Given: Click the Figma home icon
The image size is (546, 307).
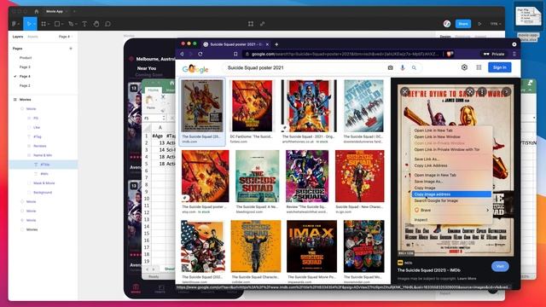Looking at the screenshot, I should pos(36,11).
